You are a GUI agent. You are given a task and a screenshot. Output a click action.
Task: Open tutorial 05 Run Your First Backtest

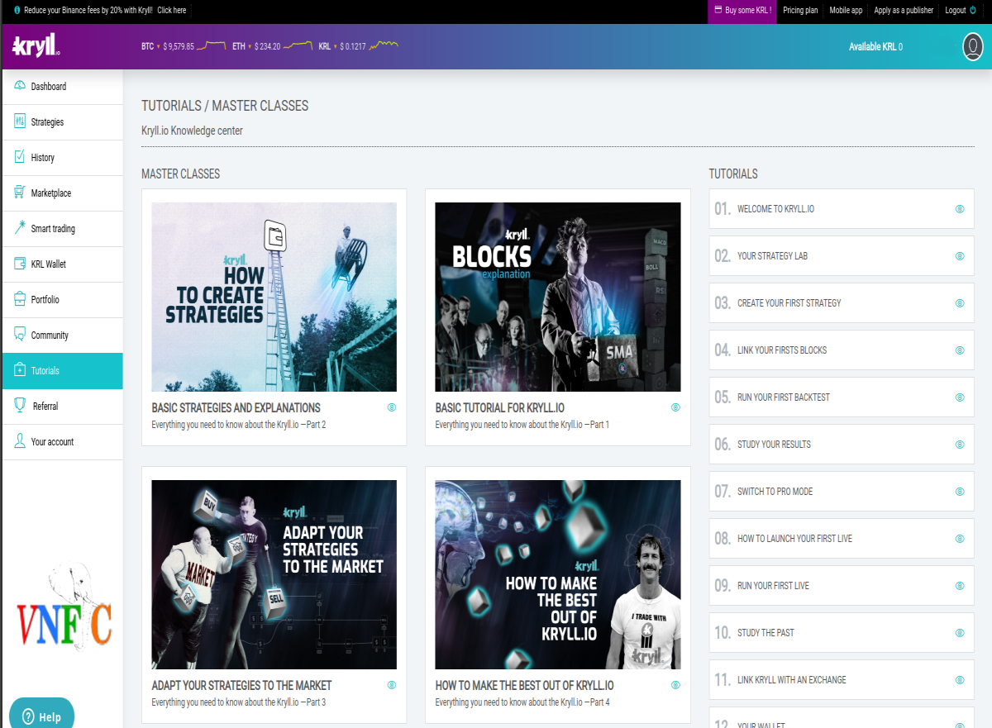tap(842, 397)
